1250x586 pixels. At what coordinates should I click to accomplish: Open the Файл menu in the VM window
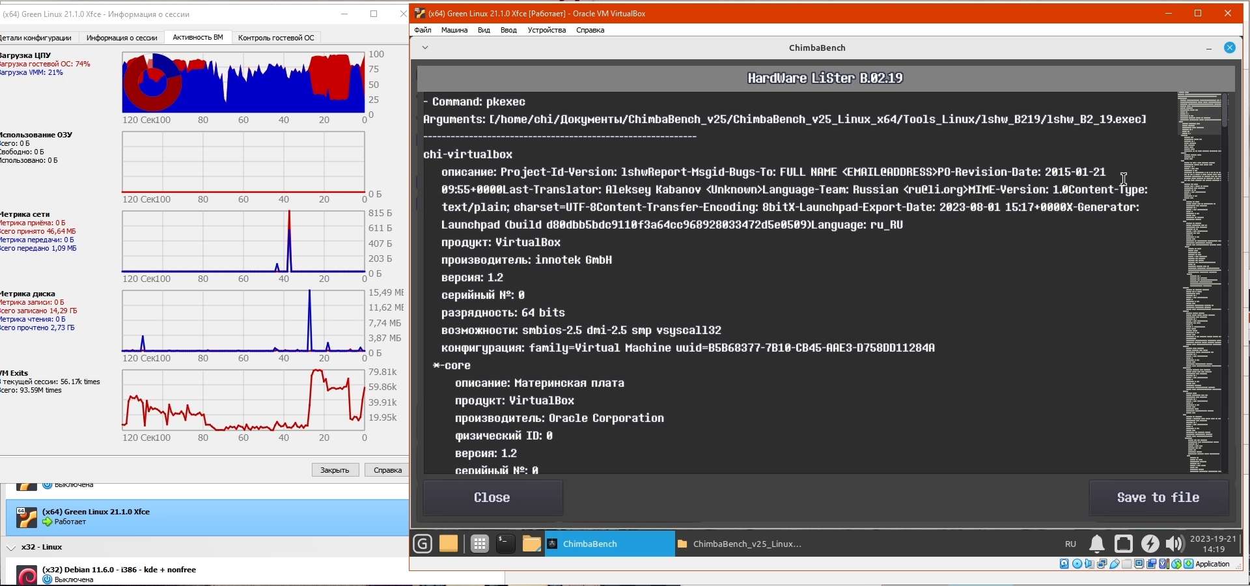click(x=423, y=30)
